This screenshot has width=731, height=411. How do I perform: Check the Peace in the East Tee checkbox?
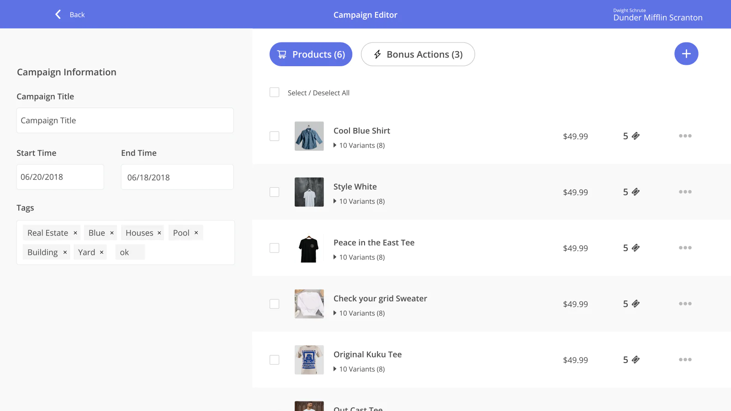pyautogui.click(x=275, y=248)
